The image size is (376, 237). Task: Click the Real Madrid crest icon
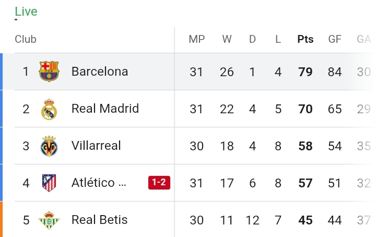(x=50, y=109)
